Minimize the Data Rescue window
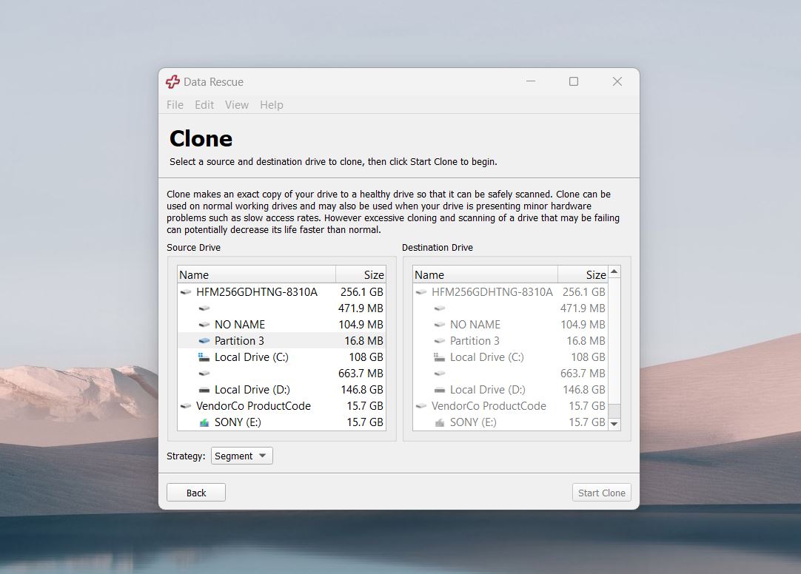 pos(531,81)
